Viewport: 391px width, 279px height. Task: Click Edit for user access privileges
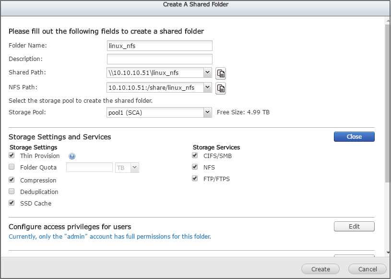coord(354,226)
